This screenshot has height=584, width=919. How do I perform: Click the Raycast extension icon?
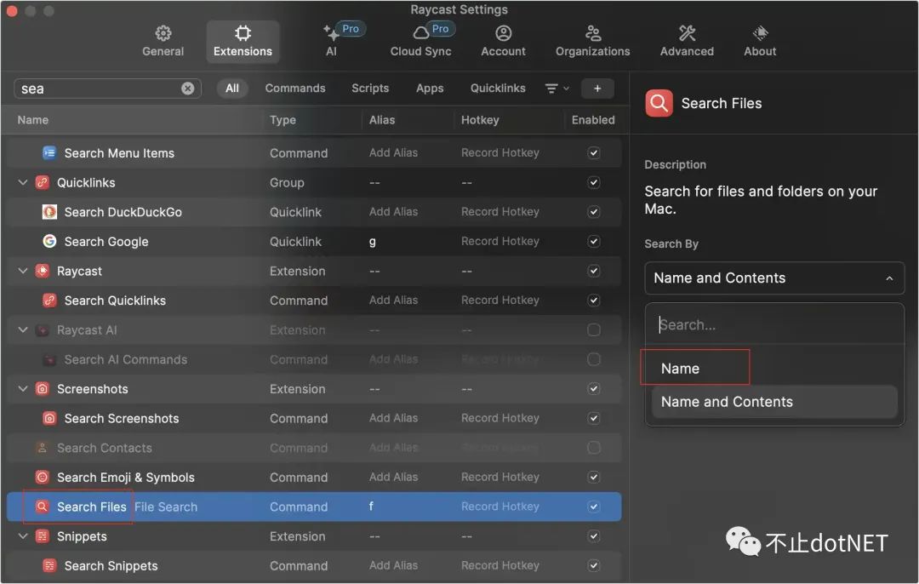pos(43,271)
